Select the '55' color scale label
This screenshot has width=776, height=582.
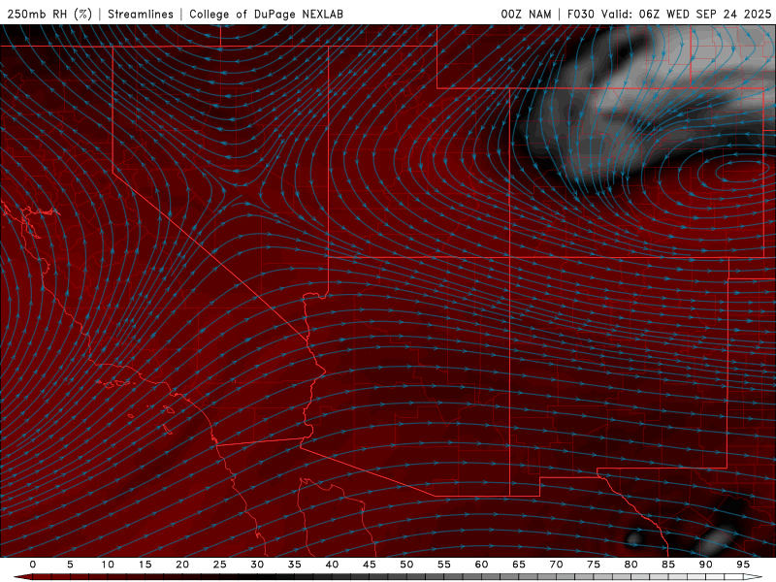point(444,565)
